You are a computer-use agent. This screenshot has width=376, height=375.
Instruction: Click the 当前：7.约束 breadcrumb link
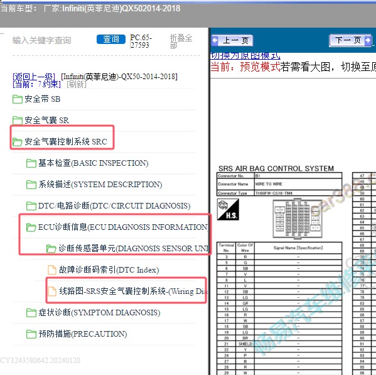pyautogui.click(x=36, y=84)
